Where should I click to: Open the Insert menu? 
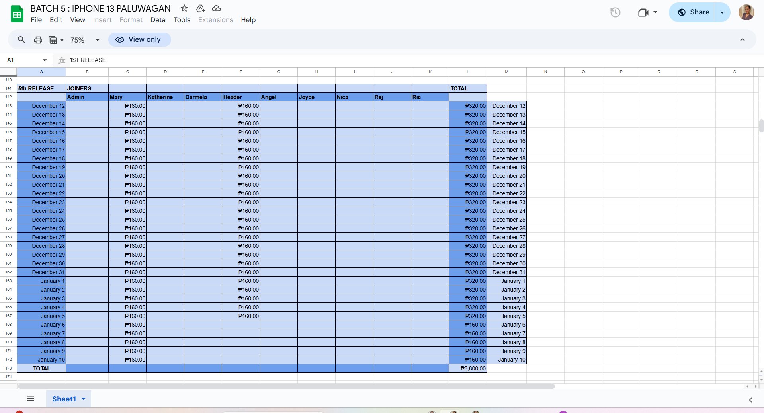(102, 20)
